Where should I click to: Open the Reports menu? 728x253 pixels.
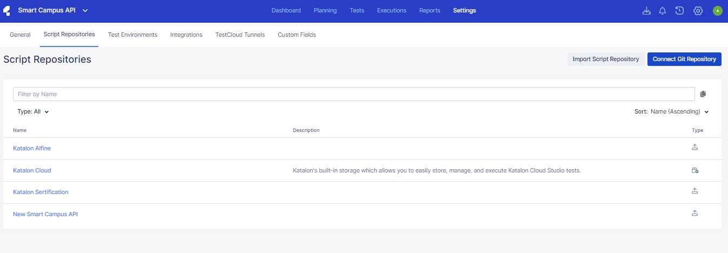[x=430, y=11]
